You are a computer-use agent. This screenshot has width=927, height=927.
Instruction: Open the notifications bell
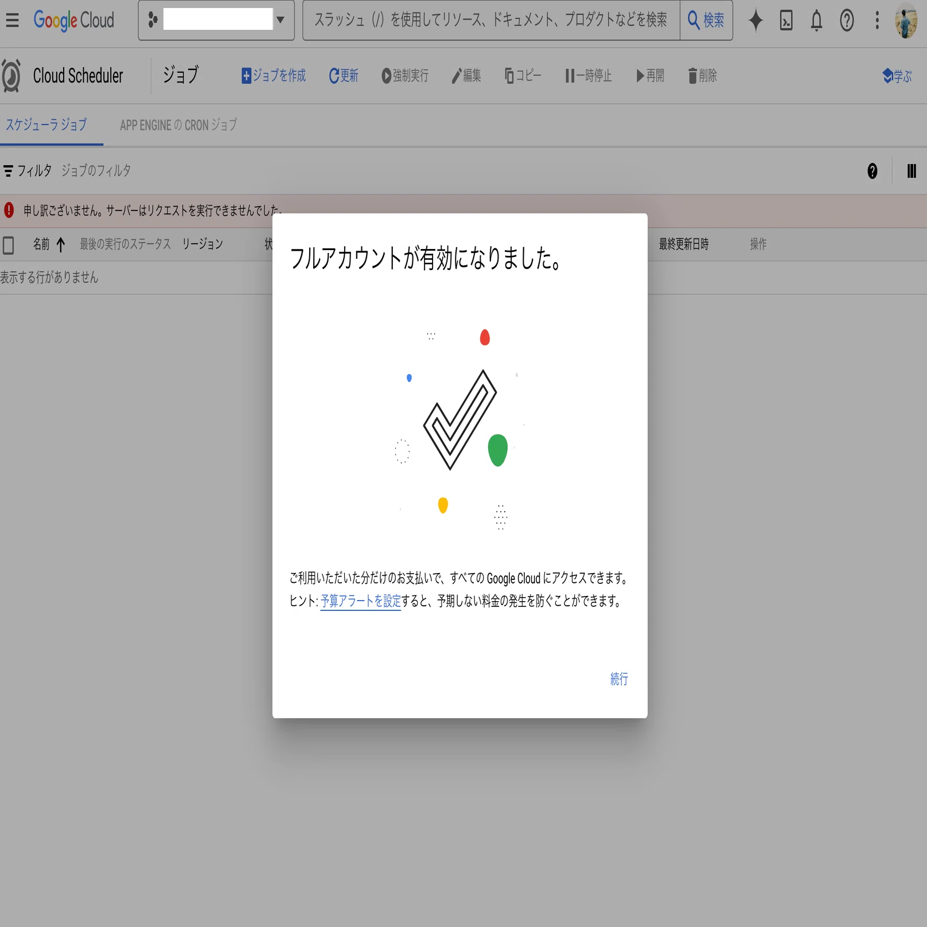click(816, 20)
